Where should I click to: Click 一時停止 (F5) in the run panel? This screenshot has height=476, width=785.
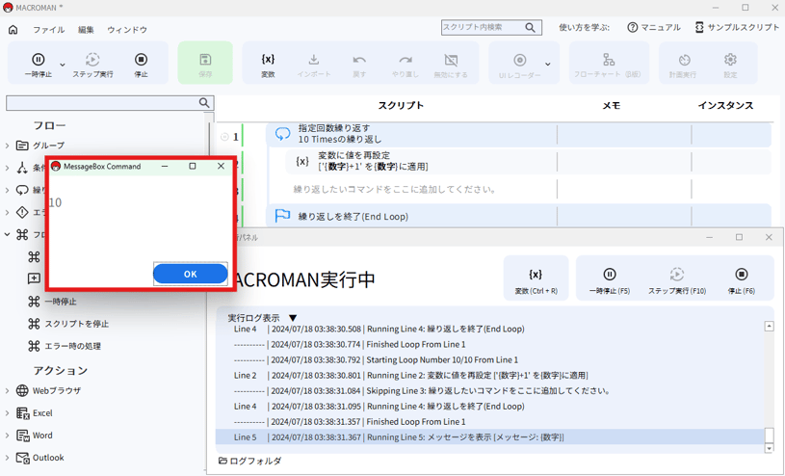tap(610, 280)
